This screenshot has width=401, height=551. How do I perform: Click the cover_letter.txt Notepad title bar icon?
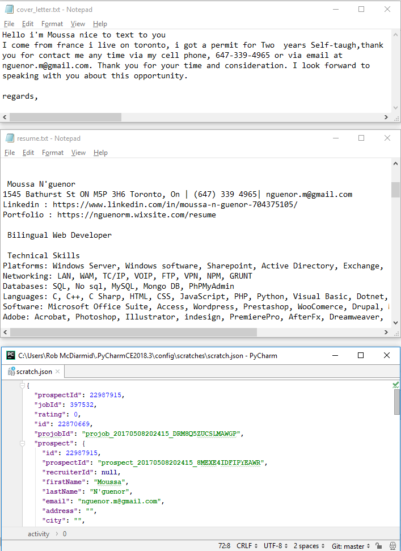[x=10, y=10]
